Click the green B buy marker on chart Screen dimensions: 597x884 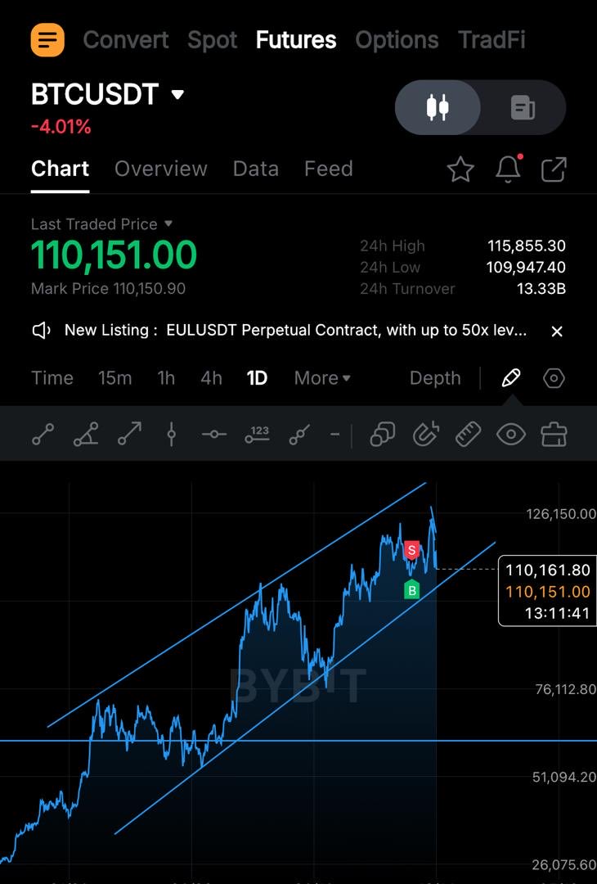coord(411,590)
